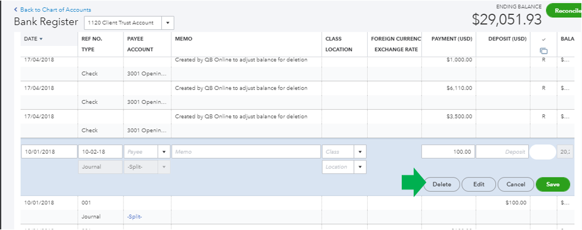Click the Cancel button

[x=516, y=185]
